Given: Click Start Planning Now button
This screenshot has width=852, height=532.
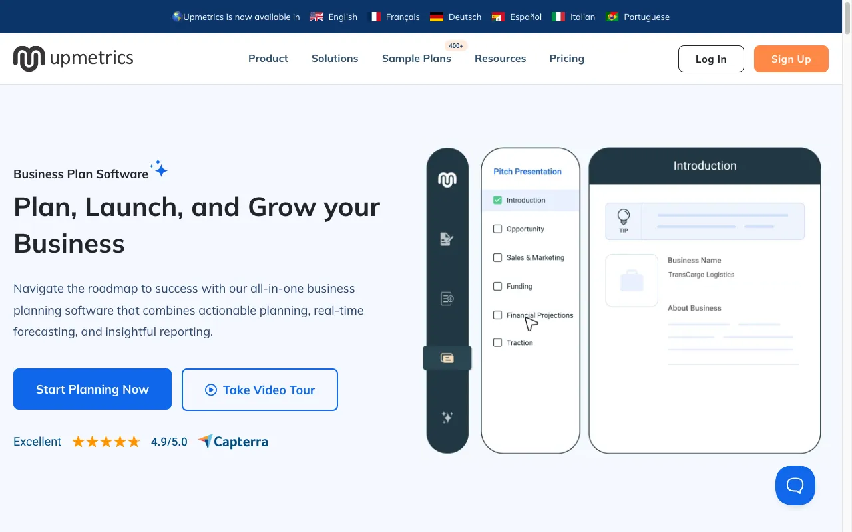Looking at the screenshot, I should [93, 389].
